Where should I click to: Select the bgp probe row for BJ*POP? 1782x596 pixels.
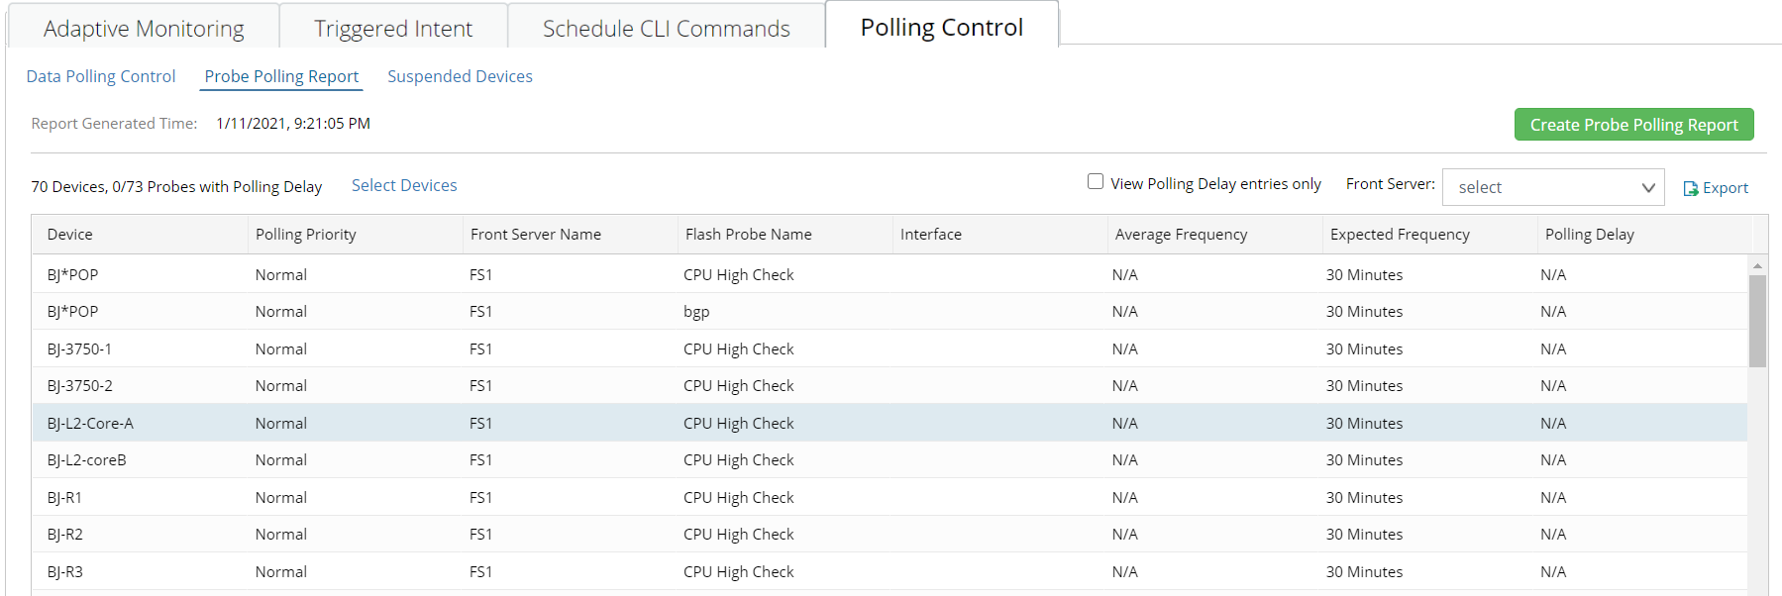890,312
